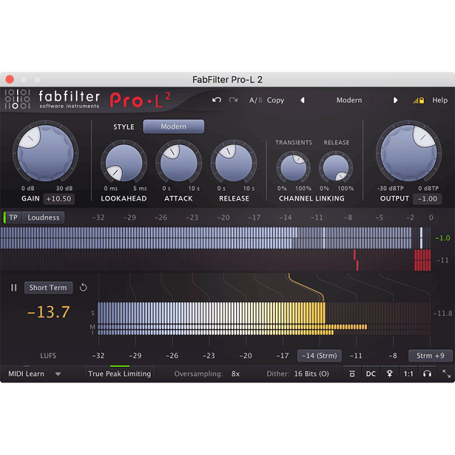The image size is (455, 455).
Task: Click the blue output level meter
Action: coord(215,238)
